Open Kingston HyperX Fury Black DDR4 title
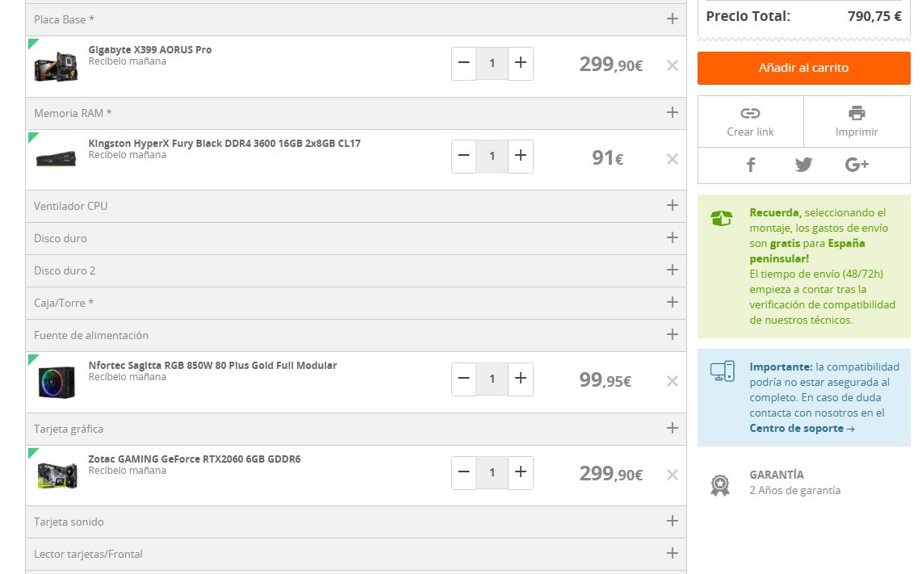Screen dimensions: 922x574 224,143
